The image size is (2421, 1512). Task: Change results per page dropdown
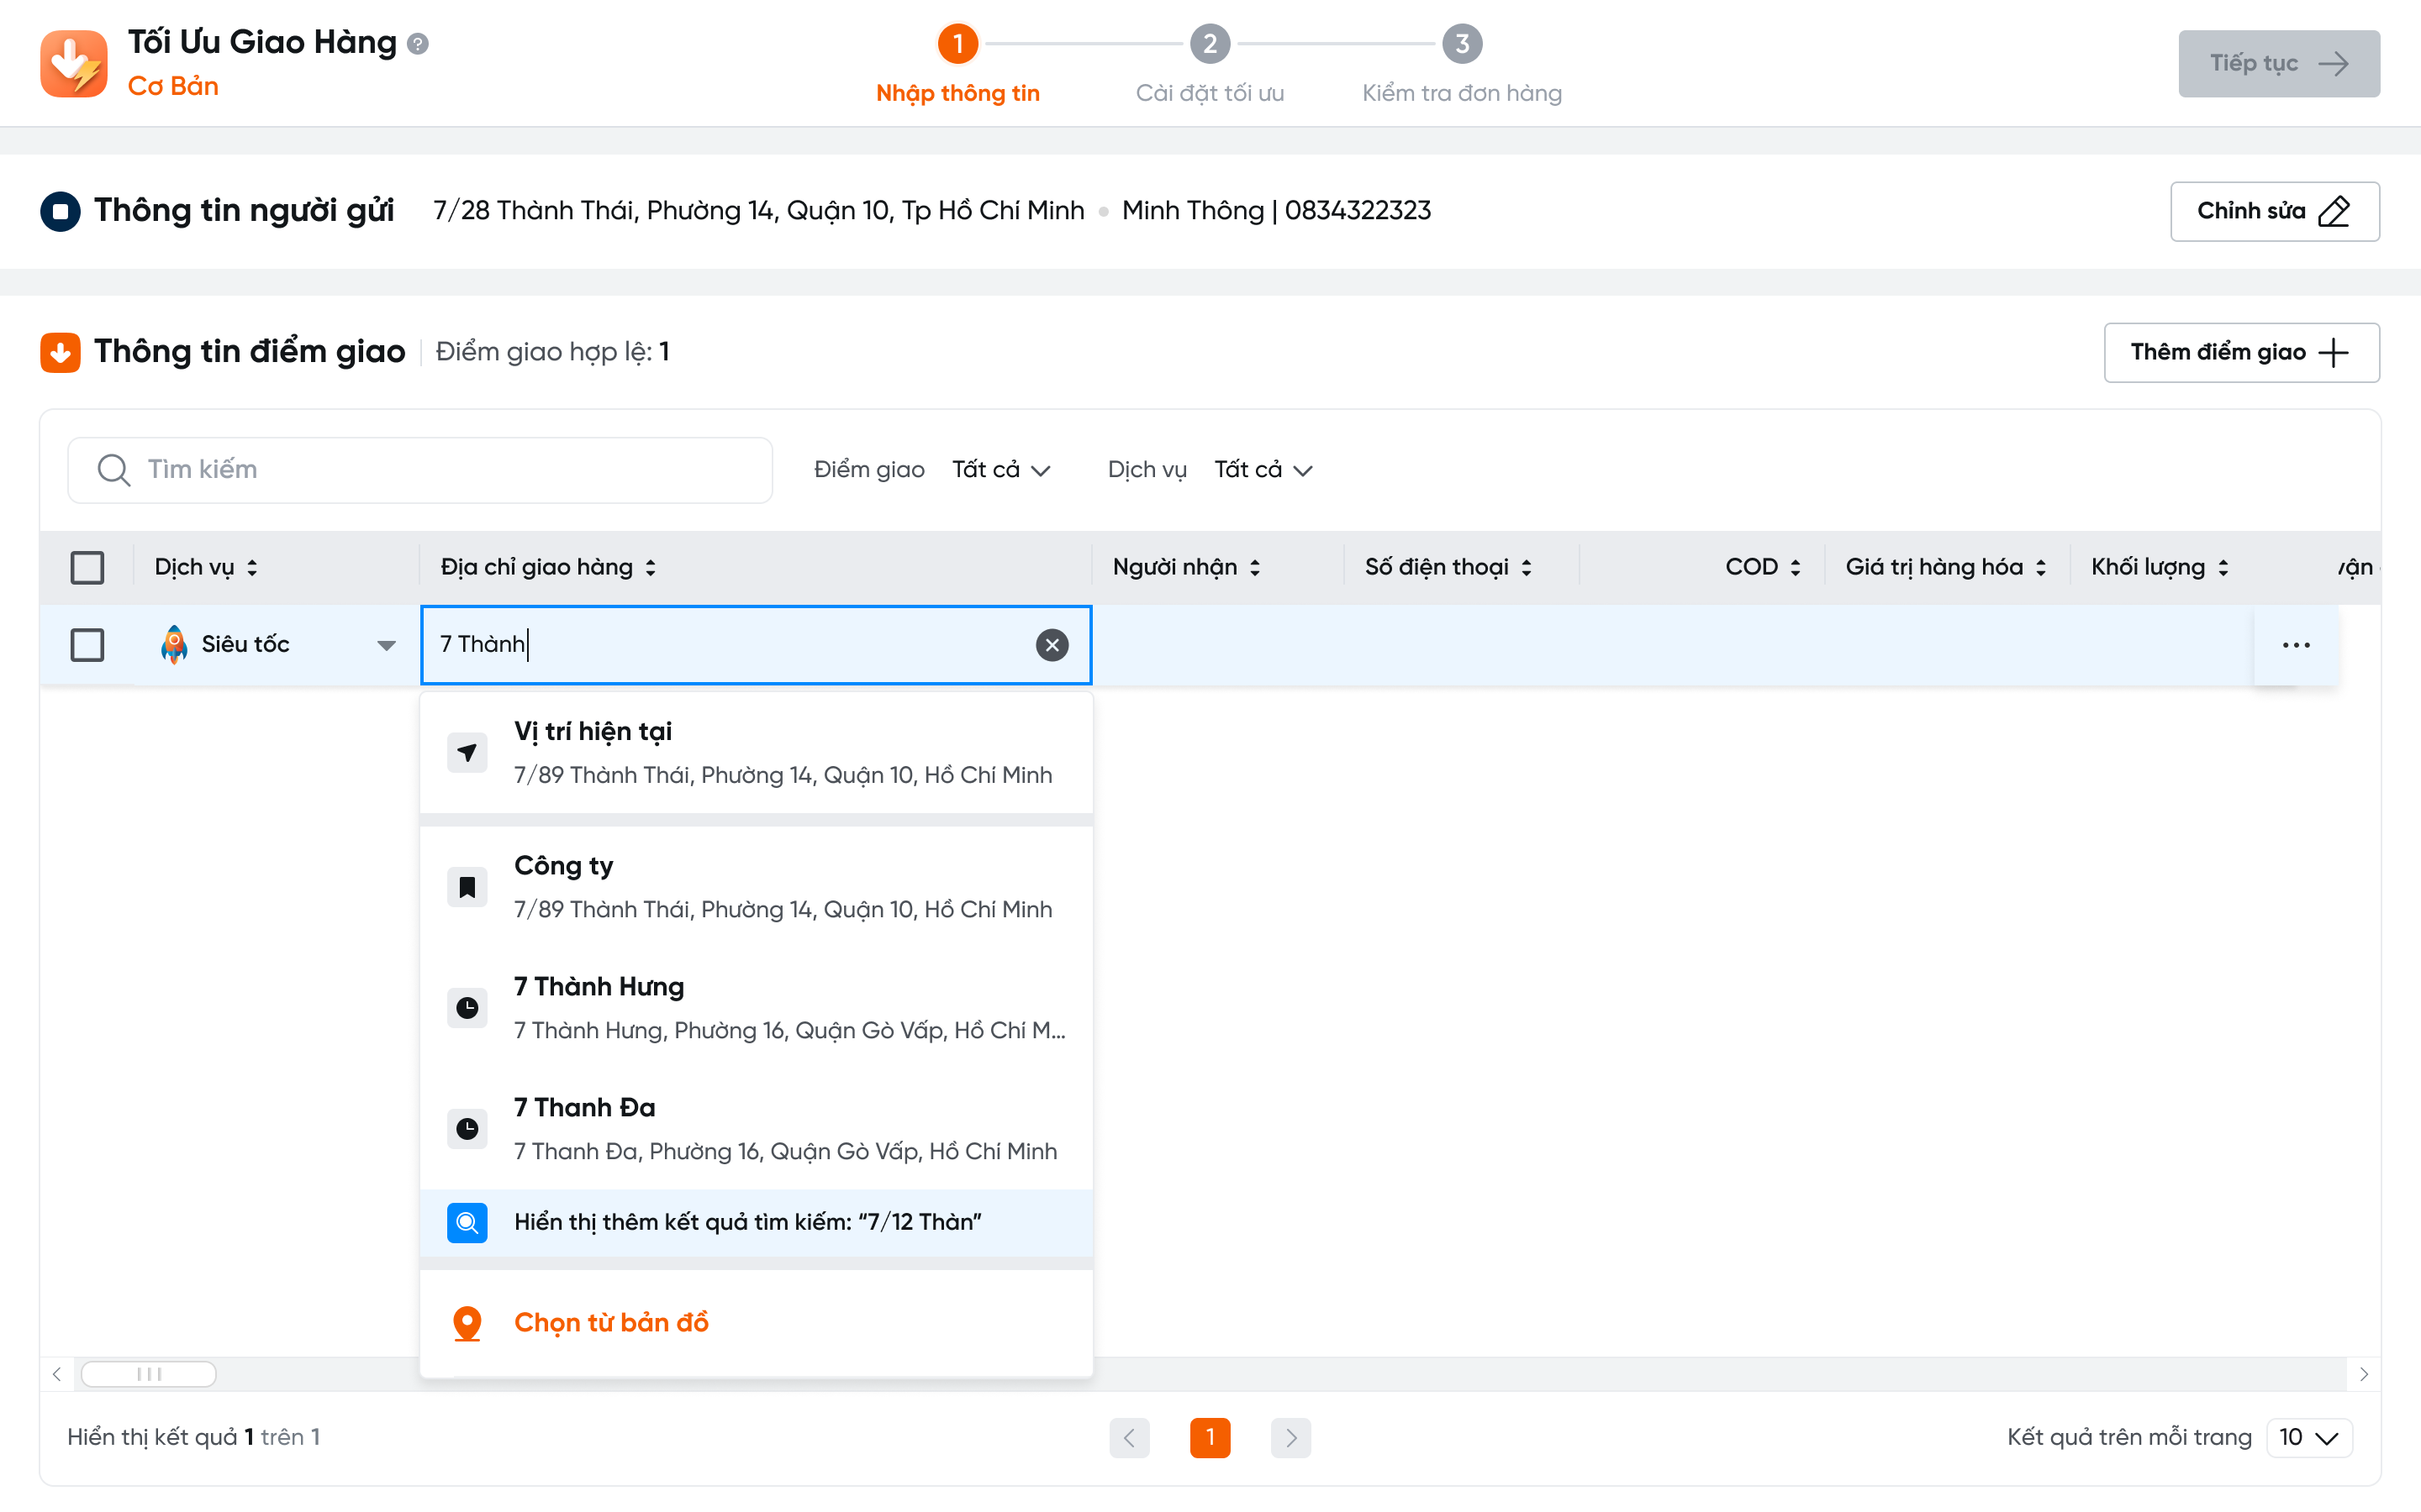tap(2308, 1437)
